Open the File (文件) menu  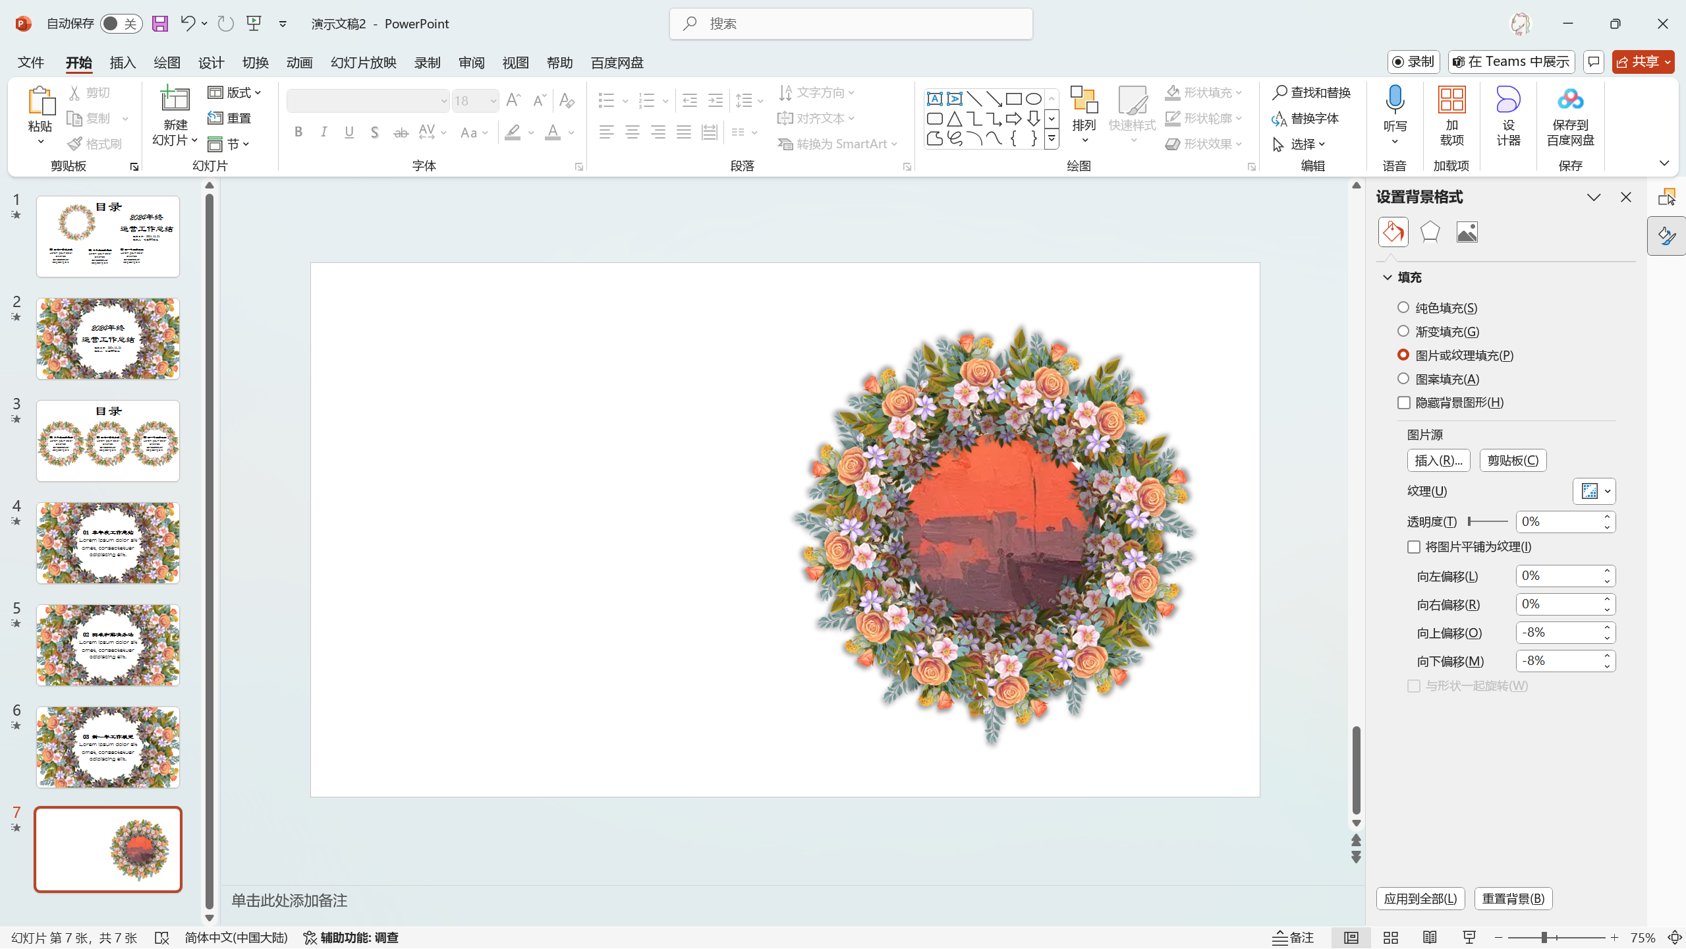(31, 63)
